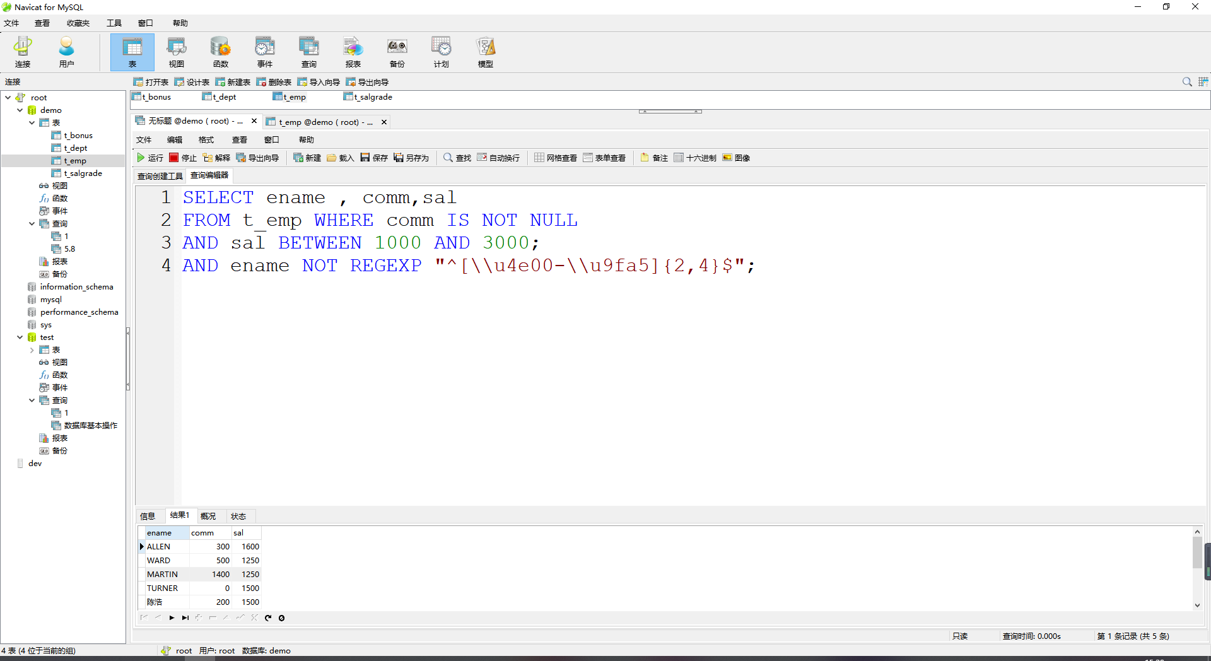Collapse the root connection node
The height and width of the screenshot is (661, 1211).
(x=8, y=98)
